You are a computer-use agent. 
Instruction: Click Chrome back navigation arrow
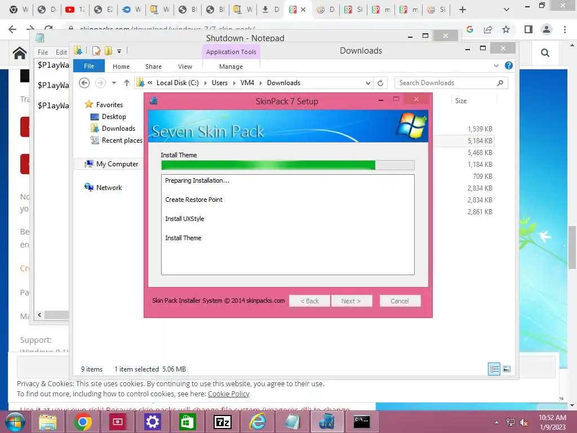click(x=12, y=29)
